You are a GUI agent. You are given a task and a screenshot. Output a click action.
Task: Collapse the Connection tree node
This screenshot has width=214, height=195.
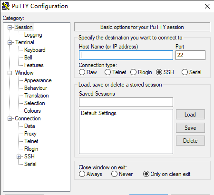pyautogui.click(x=10, y=118)
